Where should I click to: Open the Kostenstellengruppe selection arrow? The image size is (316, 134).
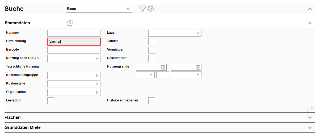(97, 75)
